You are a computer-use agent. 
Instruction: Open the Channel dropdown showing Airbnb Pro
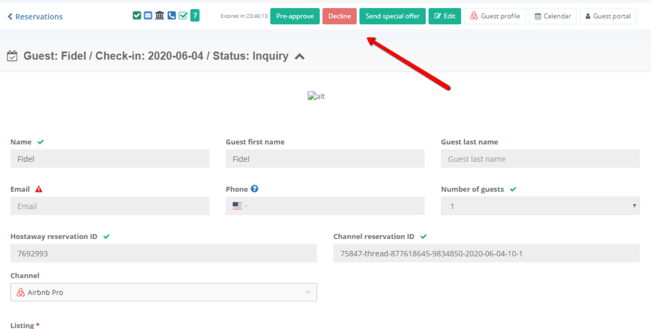(164, 292)
